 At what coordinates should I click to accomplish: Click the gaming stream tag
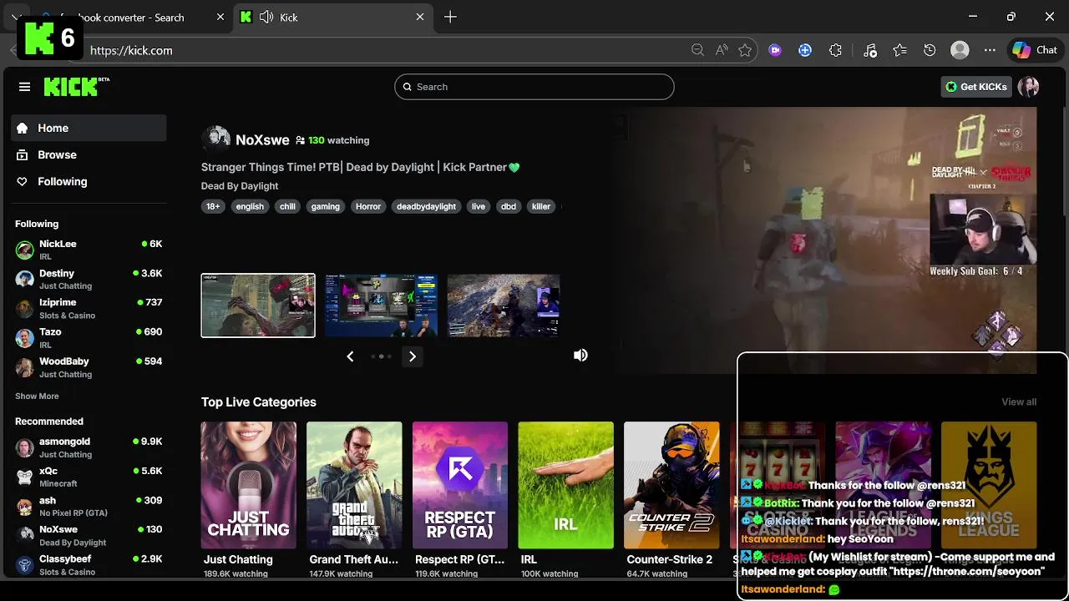[325, 206]
